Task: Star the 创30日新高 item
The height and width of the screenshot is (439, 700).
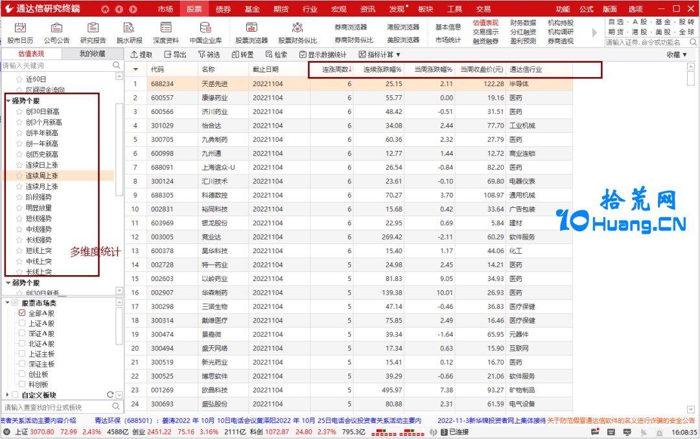Action: [x=19, y=111]
